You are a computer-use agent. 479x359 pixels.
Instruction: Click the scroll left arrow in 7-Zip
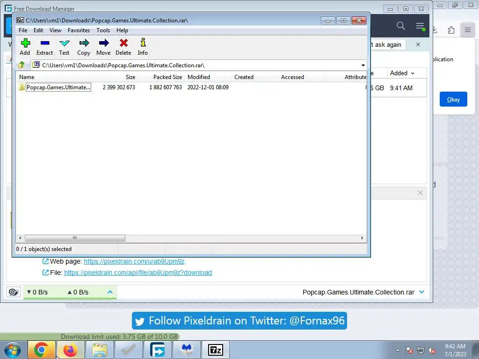click(20, 238)
